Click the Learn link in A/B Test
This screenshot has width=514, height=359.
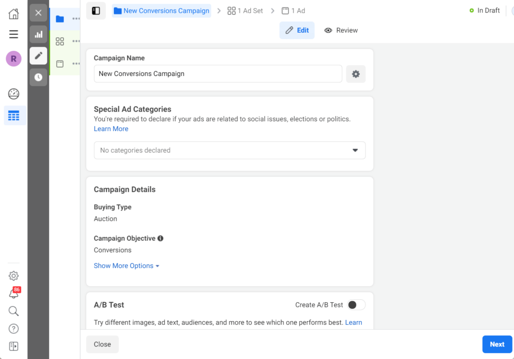click(353, 322)
